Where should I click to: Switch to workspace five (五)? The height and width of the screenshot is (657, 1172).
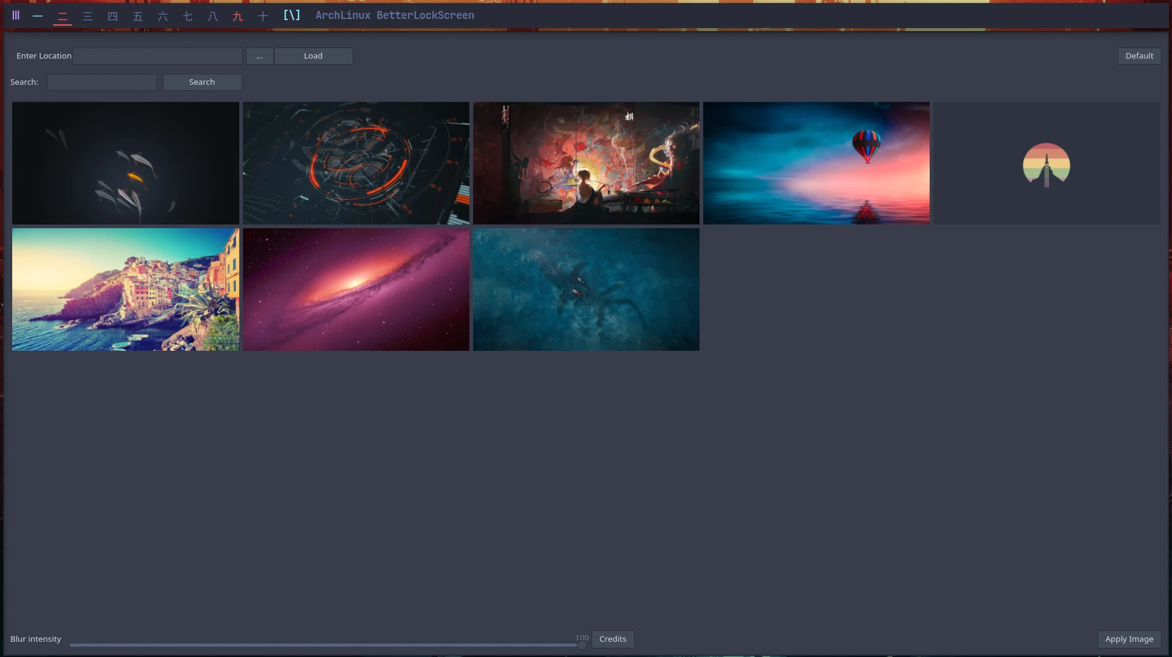(138, 16)
